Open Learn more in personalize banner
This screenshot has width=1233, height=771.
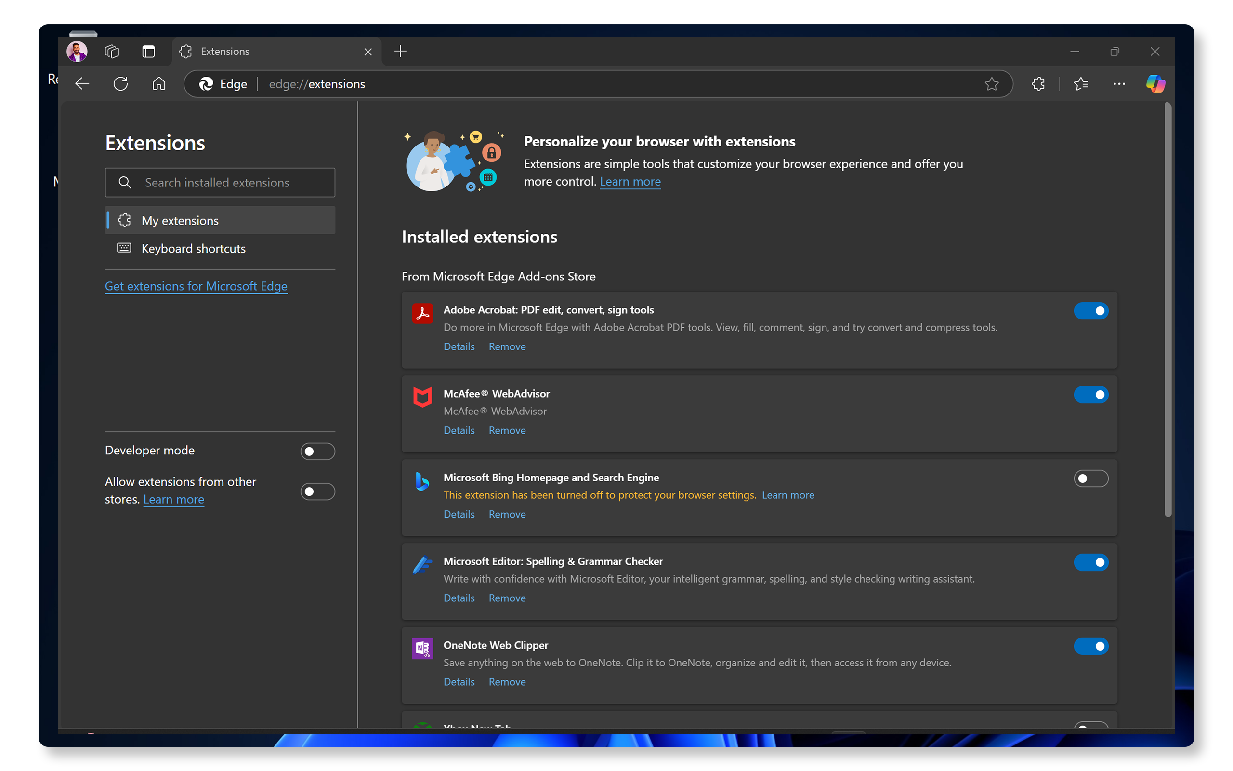pyautogui.click(x=630, y=182)
